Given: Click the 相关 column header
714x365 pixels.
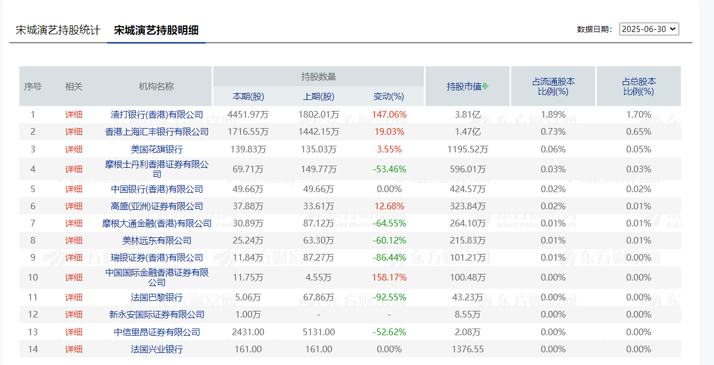Looking at the screenshot, I should point(73,86).
